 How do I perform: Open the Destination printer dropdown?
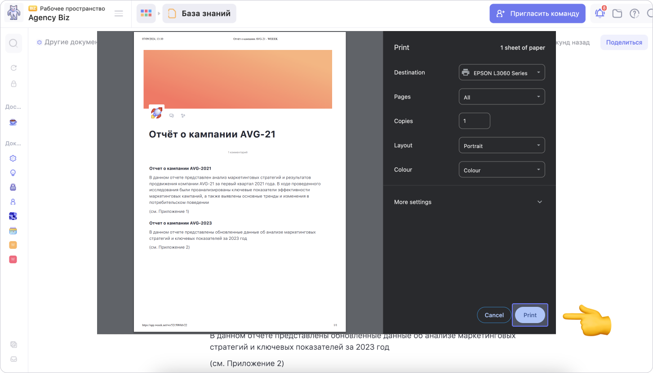tap(502, 72)
